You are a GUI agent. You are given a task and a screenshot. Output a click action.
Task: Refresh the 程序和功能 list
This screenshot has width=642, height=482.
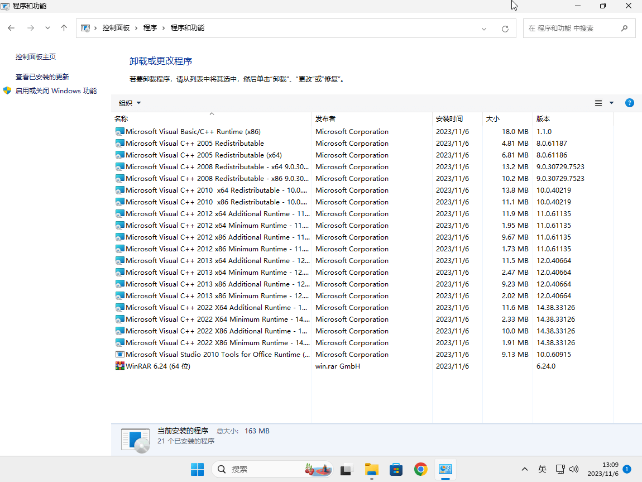(x=505, y=28)
